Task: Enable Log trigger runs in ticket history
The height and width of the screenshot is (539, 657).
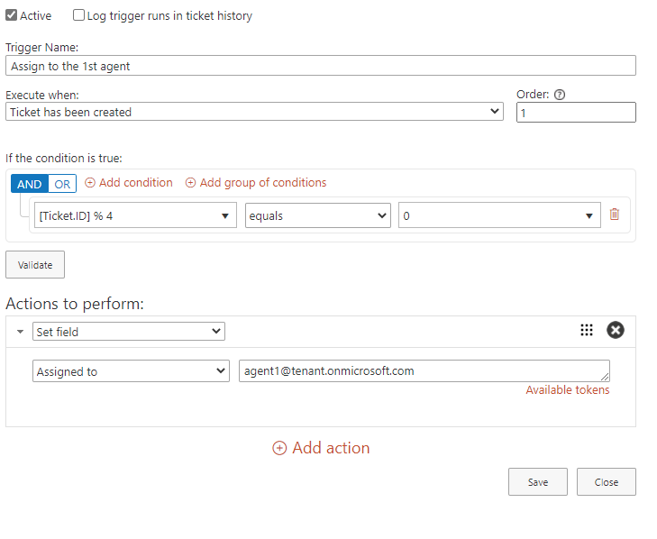Action: pyautogui.click(x=78, y=15)
